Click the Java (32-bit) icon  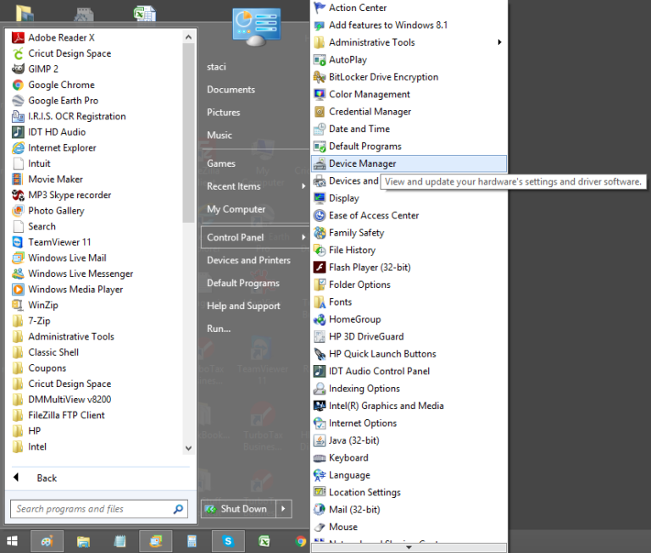coord(320,440)
